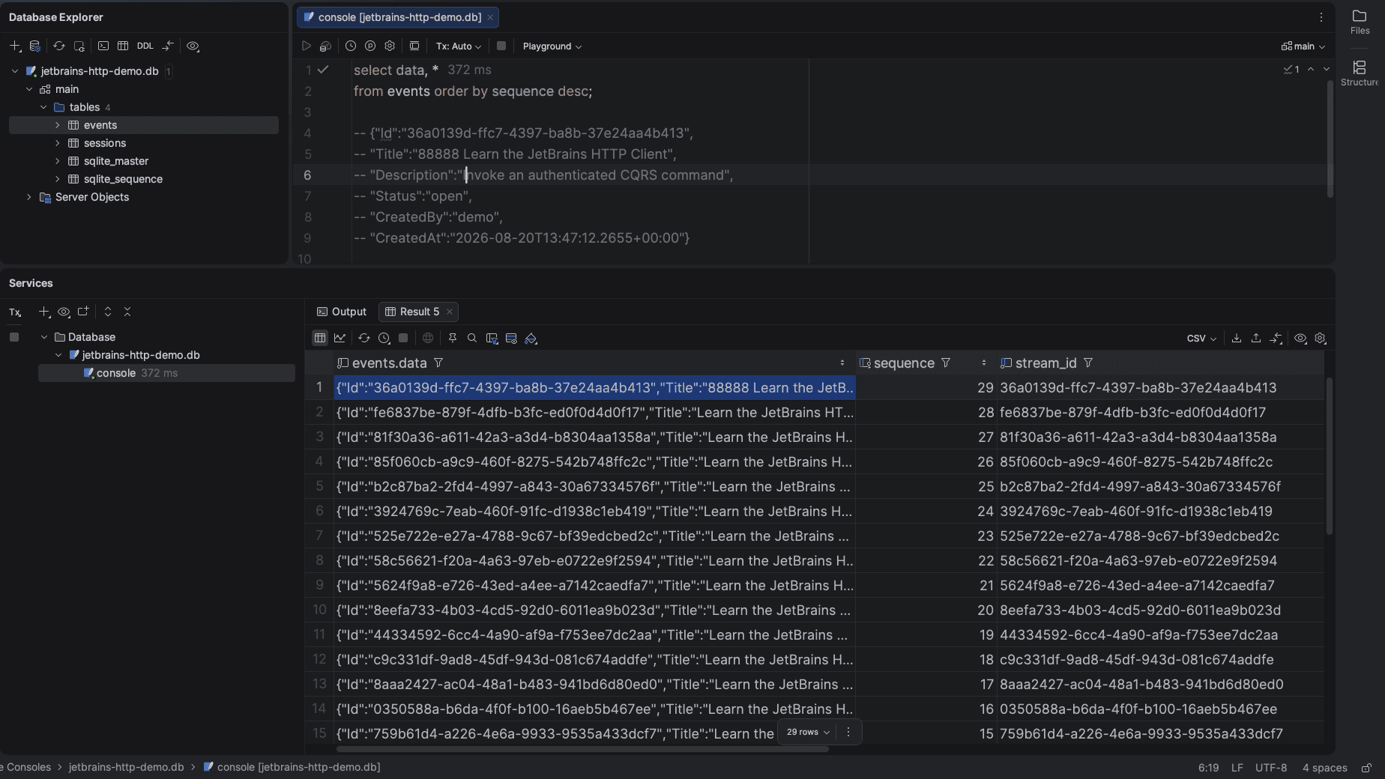This screenshot has width=1385, height=779.
Task: Click the View Parameters (P) icon
Action: (x=370, y=46)
